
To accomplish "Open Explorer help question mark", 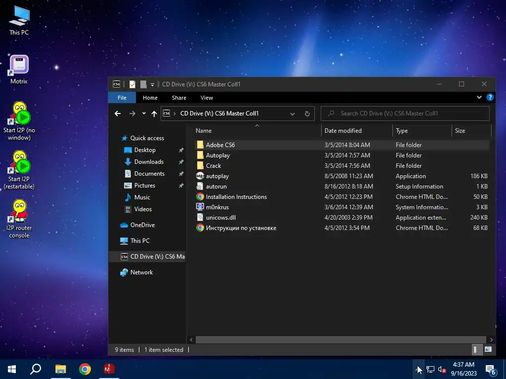I will coord(490,97).
